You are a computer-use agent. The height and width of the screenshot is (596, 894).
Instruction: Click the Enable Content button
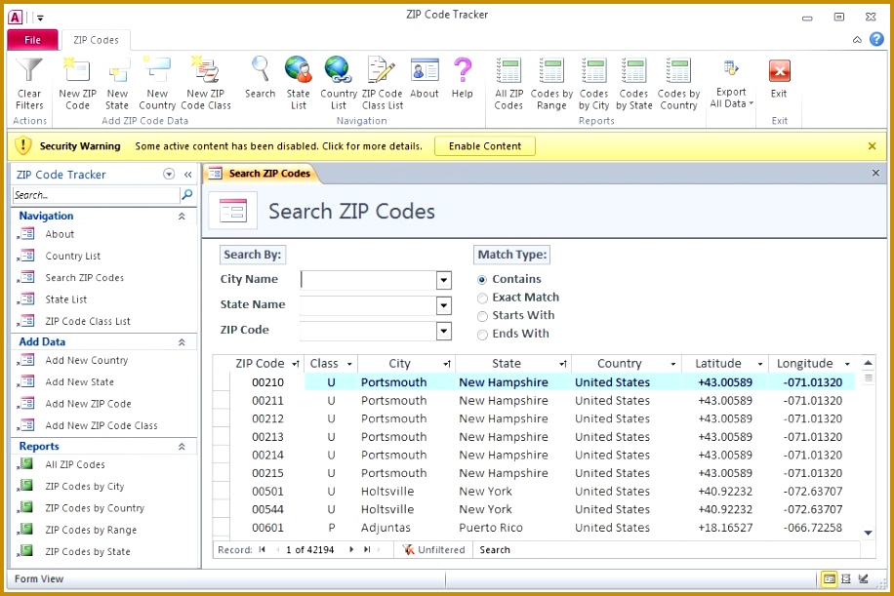click(485, 146)
